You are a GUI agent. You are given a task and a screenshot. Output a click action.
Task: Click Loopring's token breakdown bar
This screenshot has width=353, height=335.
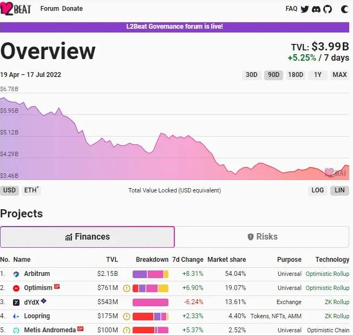pyautogui.click(x=151, y=317)
